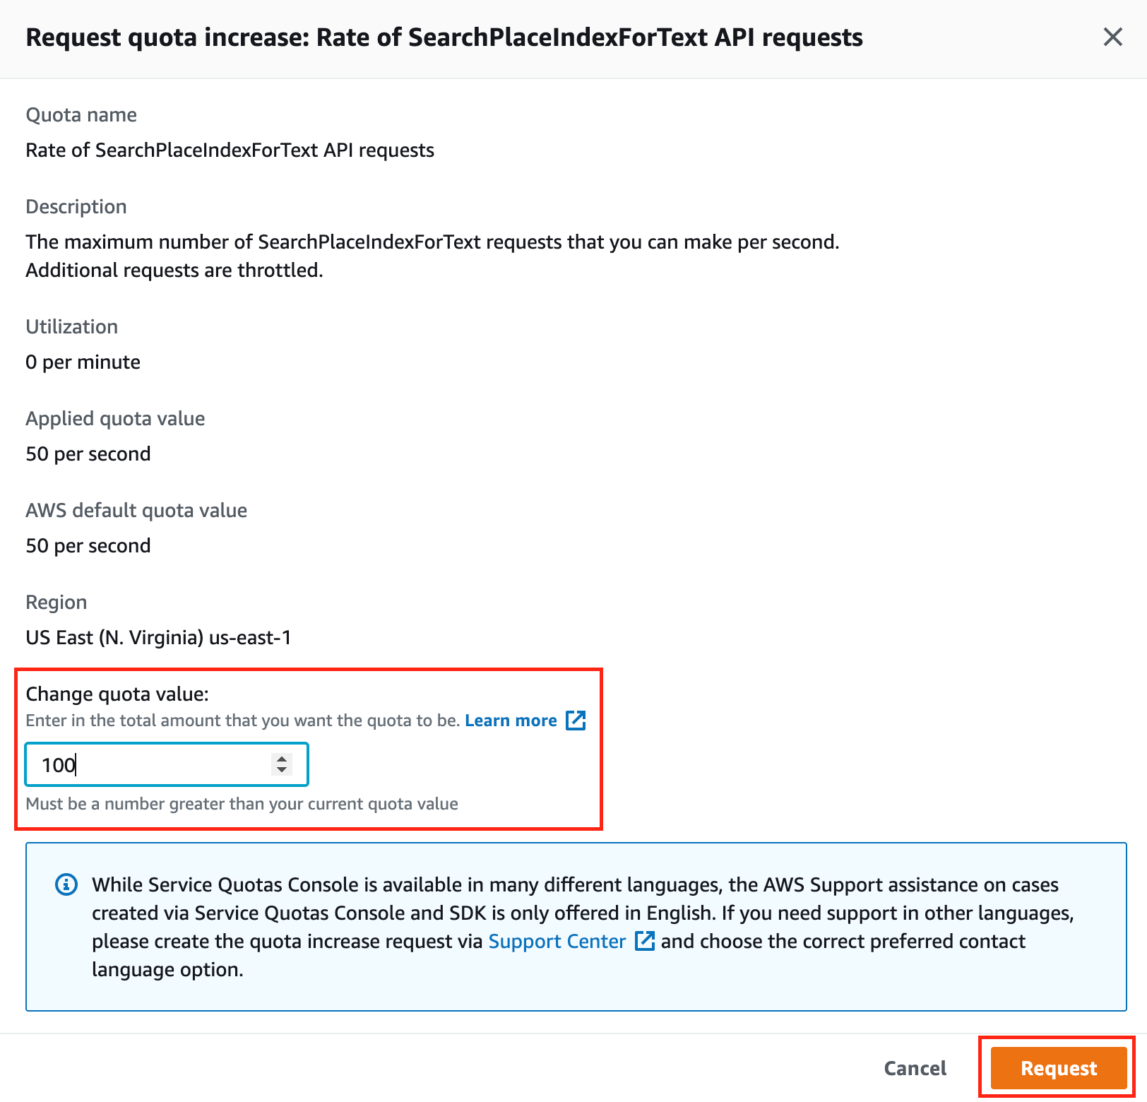Click the Change quota value heading
Screen dimensions: 1147x1102
[x=117, y=694]
